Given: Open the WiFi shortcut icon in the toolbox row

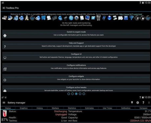Looking at the screenshot, I should (131, 18).
